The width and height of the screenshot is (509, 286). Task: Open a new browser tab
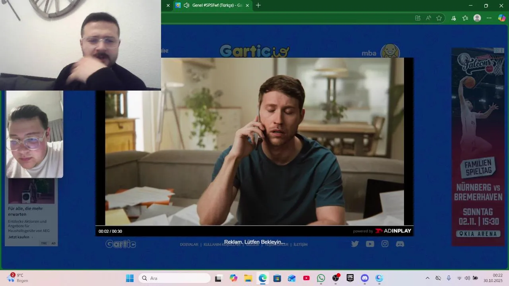[258, 6]
